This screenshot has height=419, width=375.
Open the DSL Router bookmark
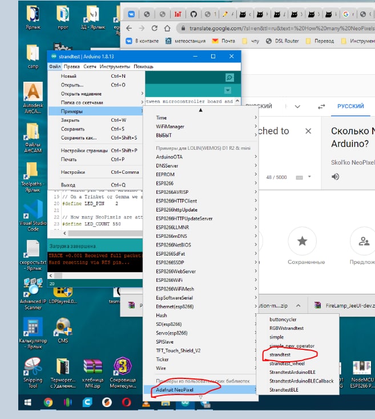(x=283, y=41)
